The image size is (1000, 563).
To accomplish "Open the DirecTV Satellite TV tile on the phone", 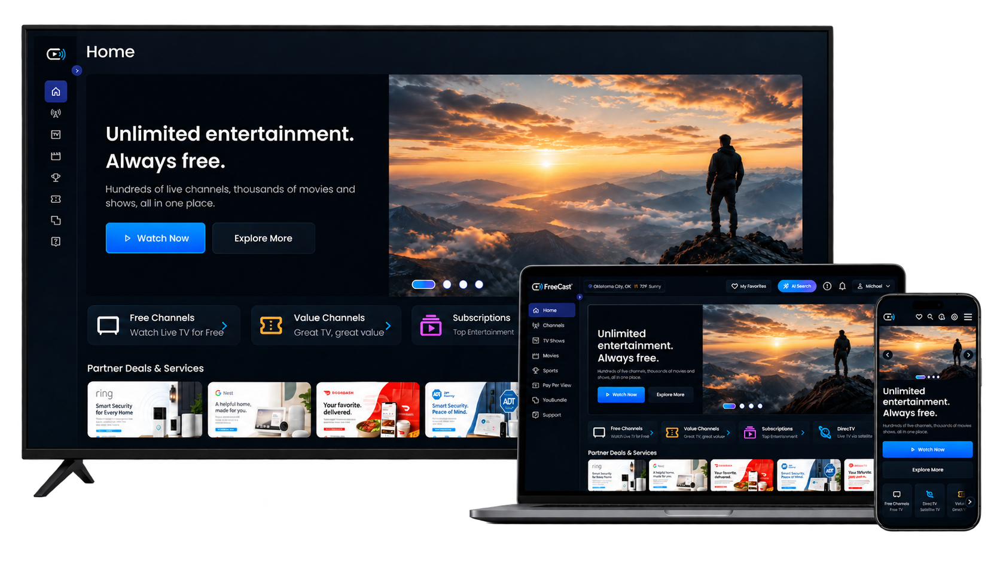I will [x=929, y=501].
